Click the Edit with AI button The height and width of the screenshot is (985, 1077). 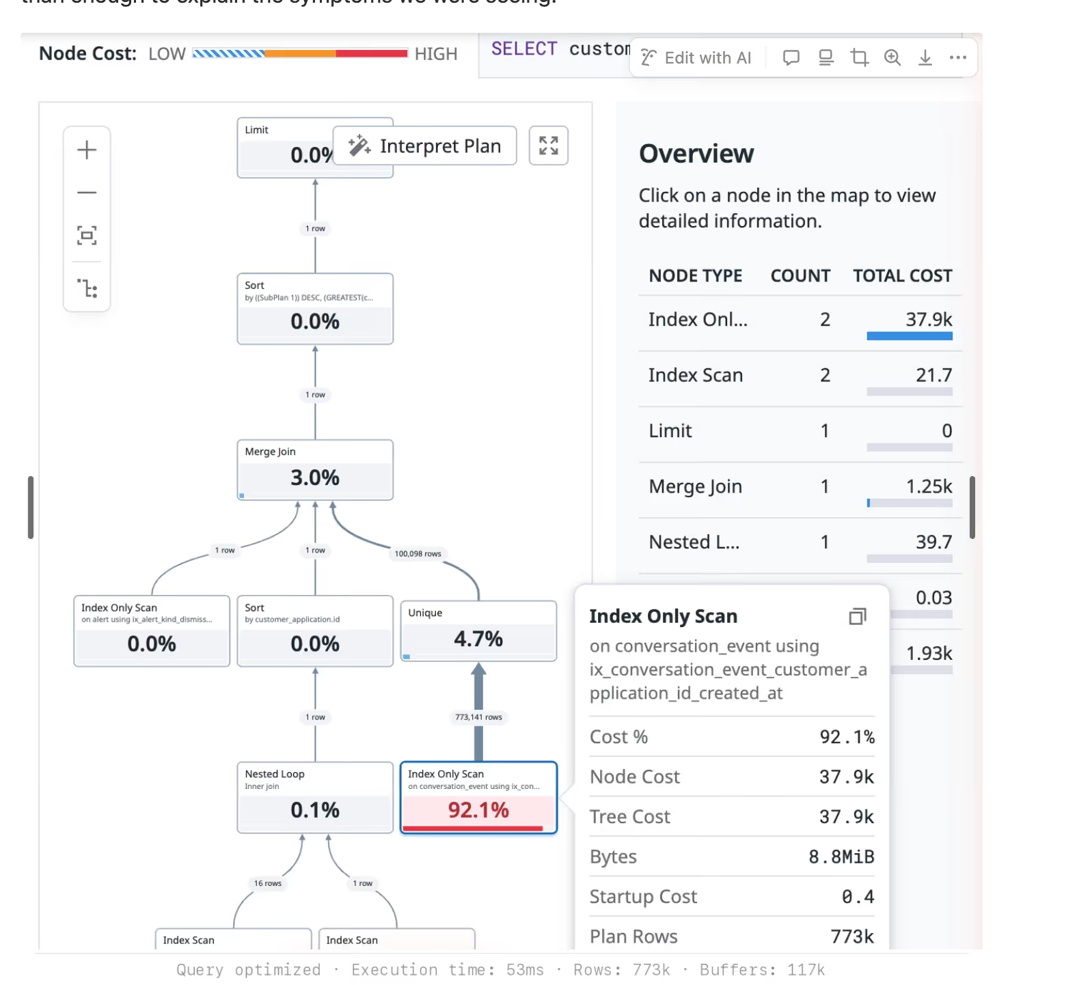coord(696,58)
